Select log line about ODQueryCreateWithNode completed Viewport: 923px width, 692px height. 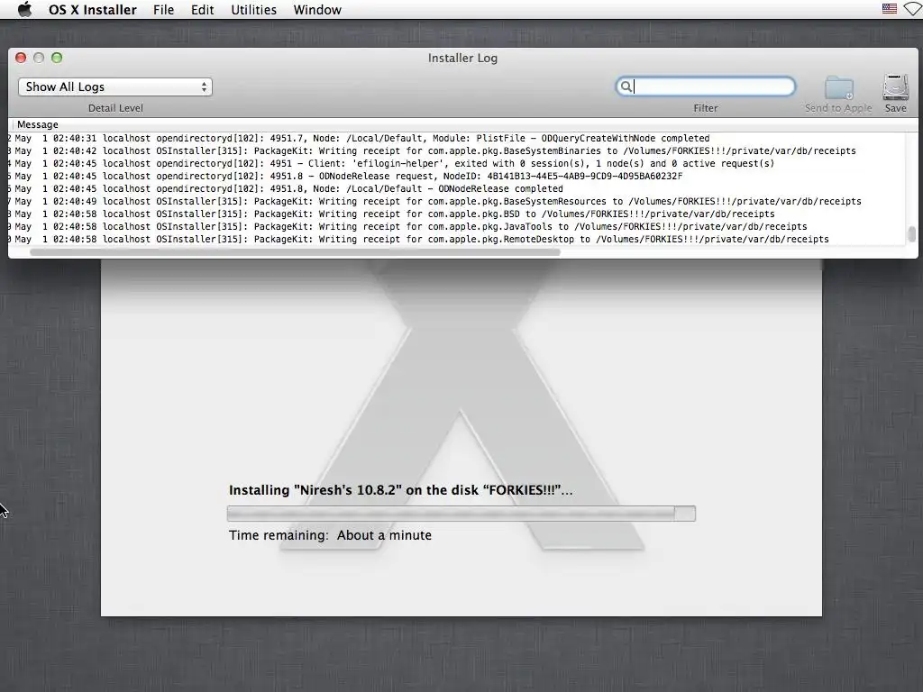point(457,138)
